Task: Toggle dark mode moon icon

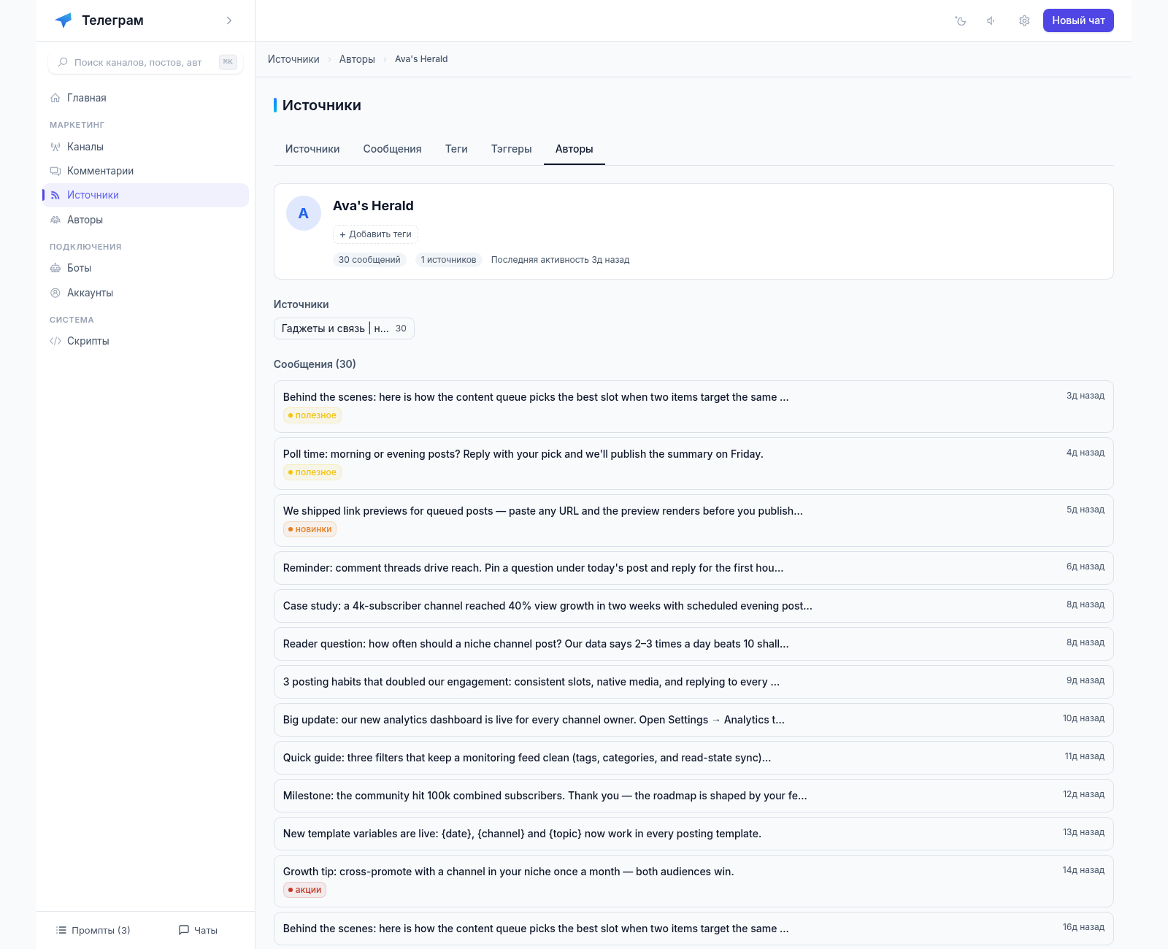Action: point(961,20)
